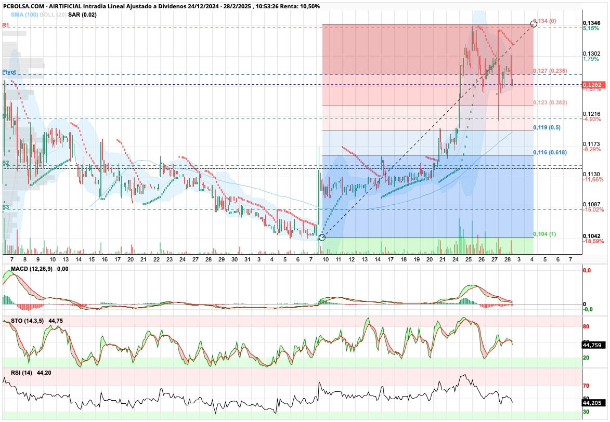The image size is (610, 422).
Task: Click the -8,29% percentage on the price axis
Action: pos(592,149)
